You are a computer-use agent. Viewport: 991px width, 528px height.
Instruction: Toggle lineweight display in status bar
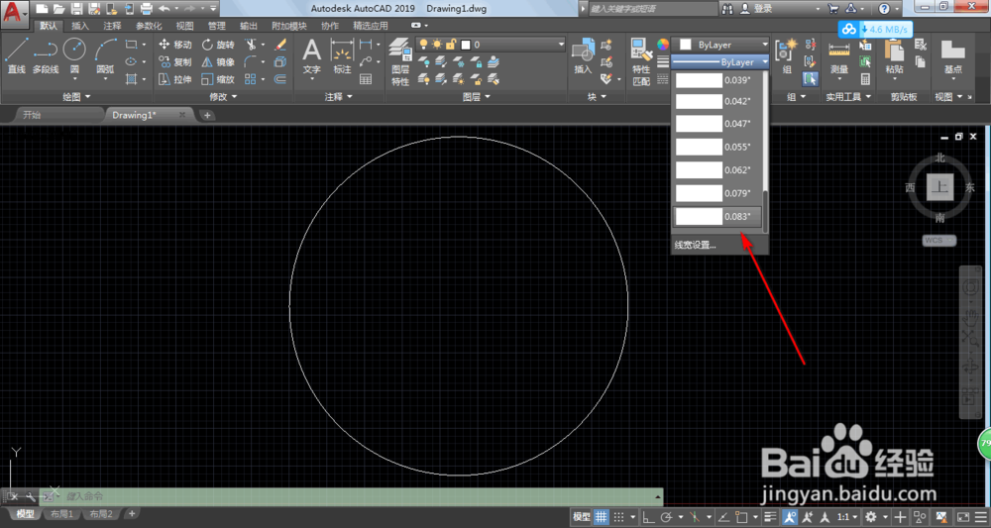(770, 517)
